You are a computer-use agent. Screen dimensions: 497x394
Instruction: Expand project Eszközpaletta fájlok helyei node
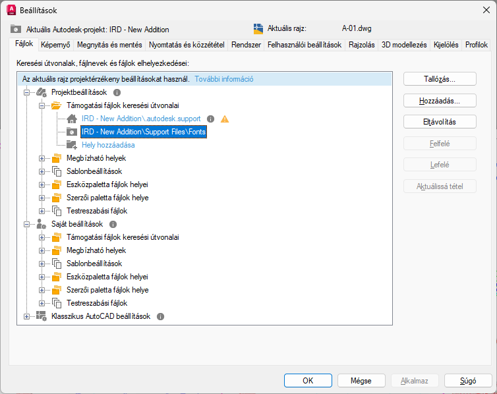[42, 184]
